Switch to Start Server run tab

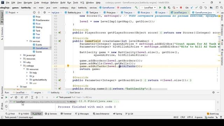coord(75,92)
